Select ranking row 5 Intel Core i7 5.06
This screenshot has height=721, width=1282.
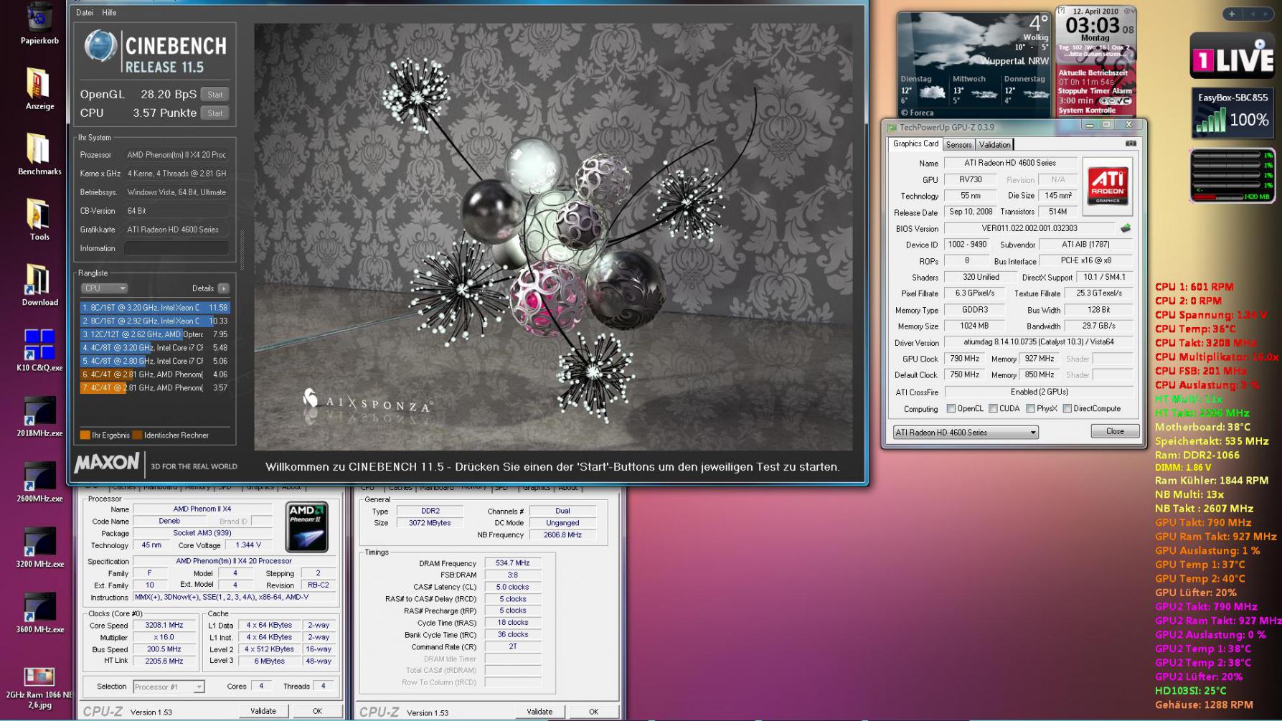155,361
